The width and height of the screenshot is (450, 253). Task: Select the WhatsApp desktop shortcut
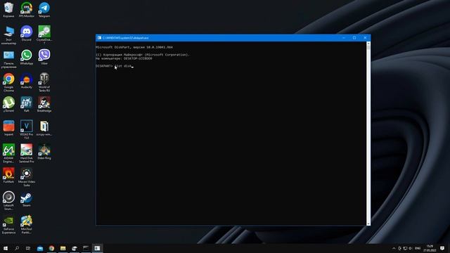pyautogui.click(x=27, y=57)
